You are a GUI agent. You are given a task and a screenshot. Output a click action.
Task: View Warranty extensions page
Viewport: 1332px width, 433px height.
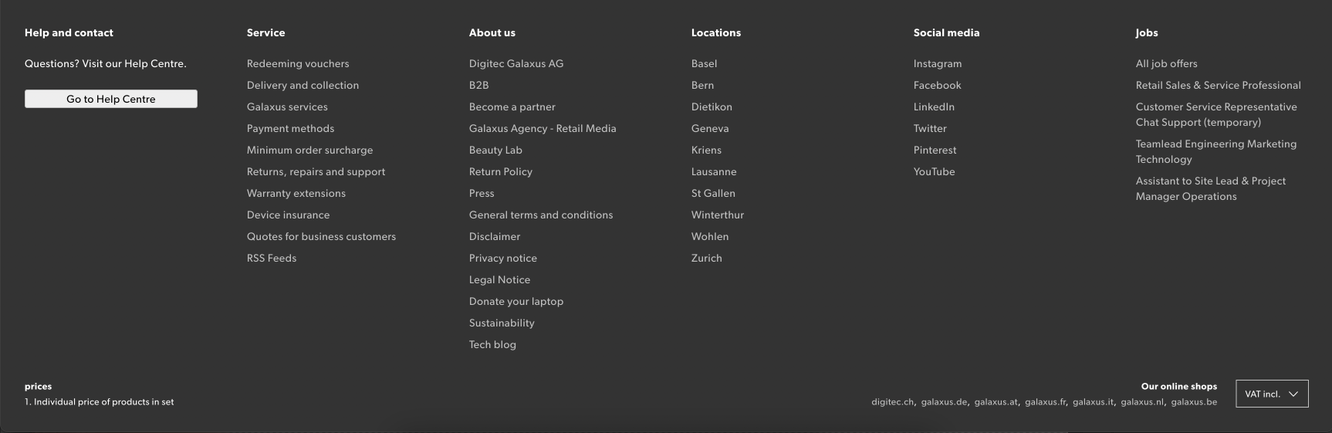point(296,193)
